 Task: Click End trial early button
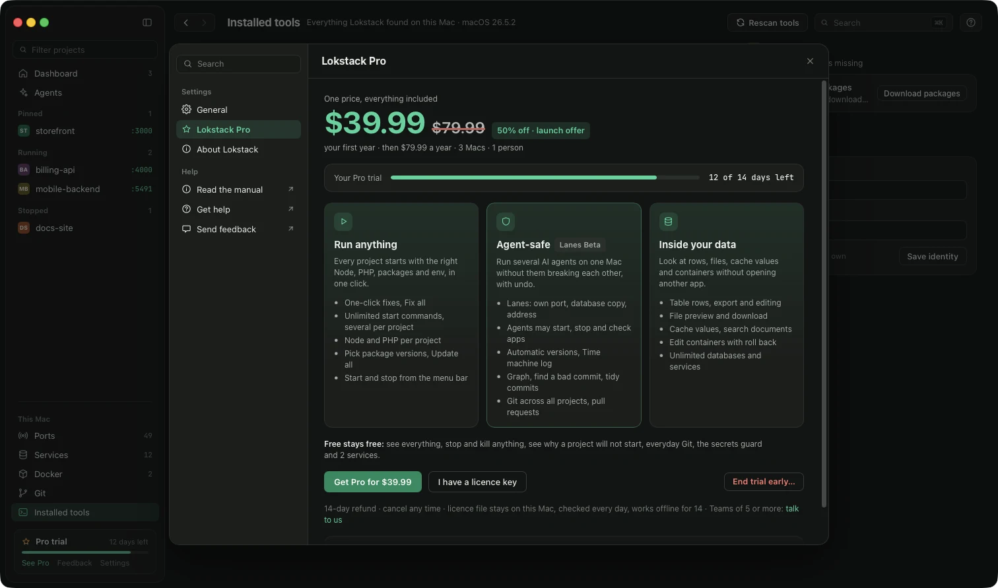[x=764, y=482]
